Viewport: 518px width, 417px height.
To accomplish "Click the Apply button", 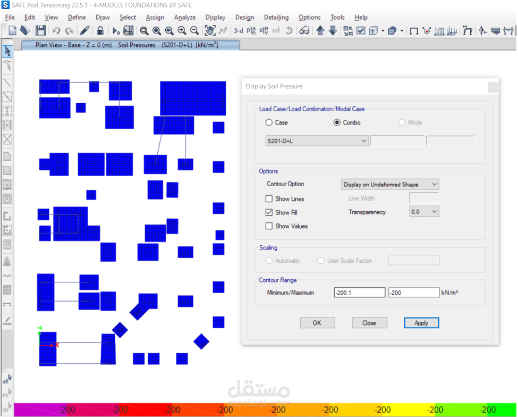I will coord(421,323).
